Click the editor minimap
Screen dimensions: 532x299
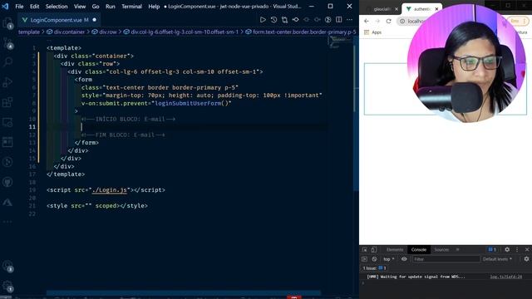340,42
